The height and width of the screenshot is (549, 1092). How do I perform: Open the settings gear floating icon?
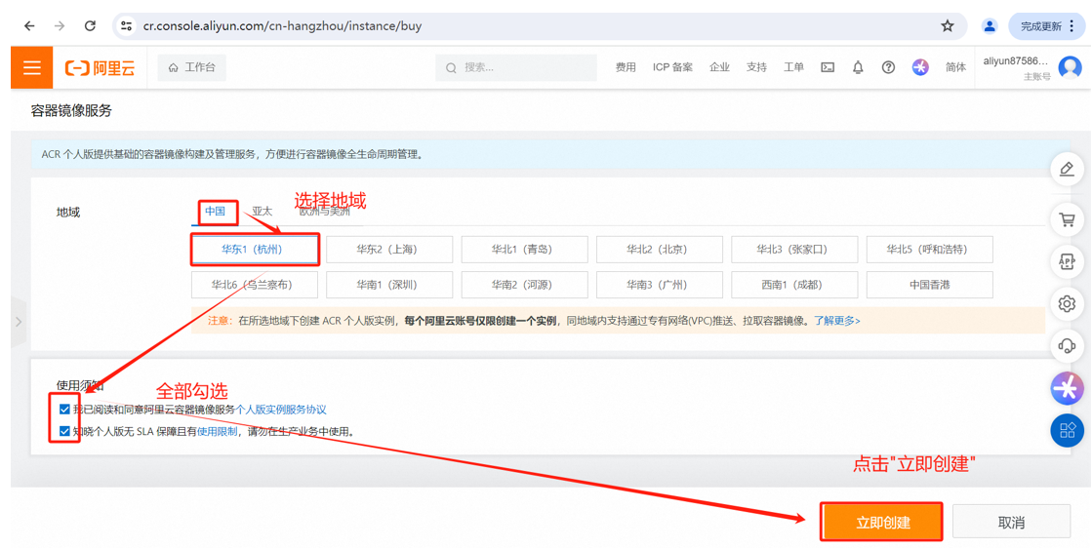pos(1067,303)
